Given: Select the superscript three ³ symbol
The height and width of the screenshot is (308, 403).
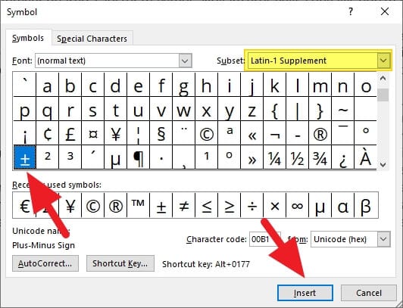Looking at the screenshot, I should coord(70,157).
